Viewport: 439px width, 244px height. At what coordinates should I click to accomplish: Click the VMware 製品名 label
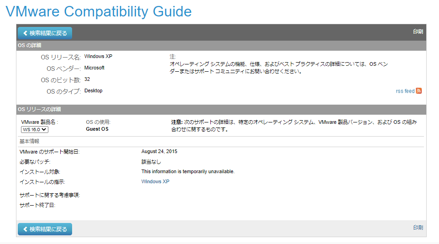(40, 122)
